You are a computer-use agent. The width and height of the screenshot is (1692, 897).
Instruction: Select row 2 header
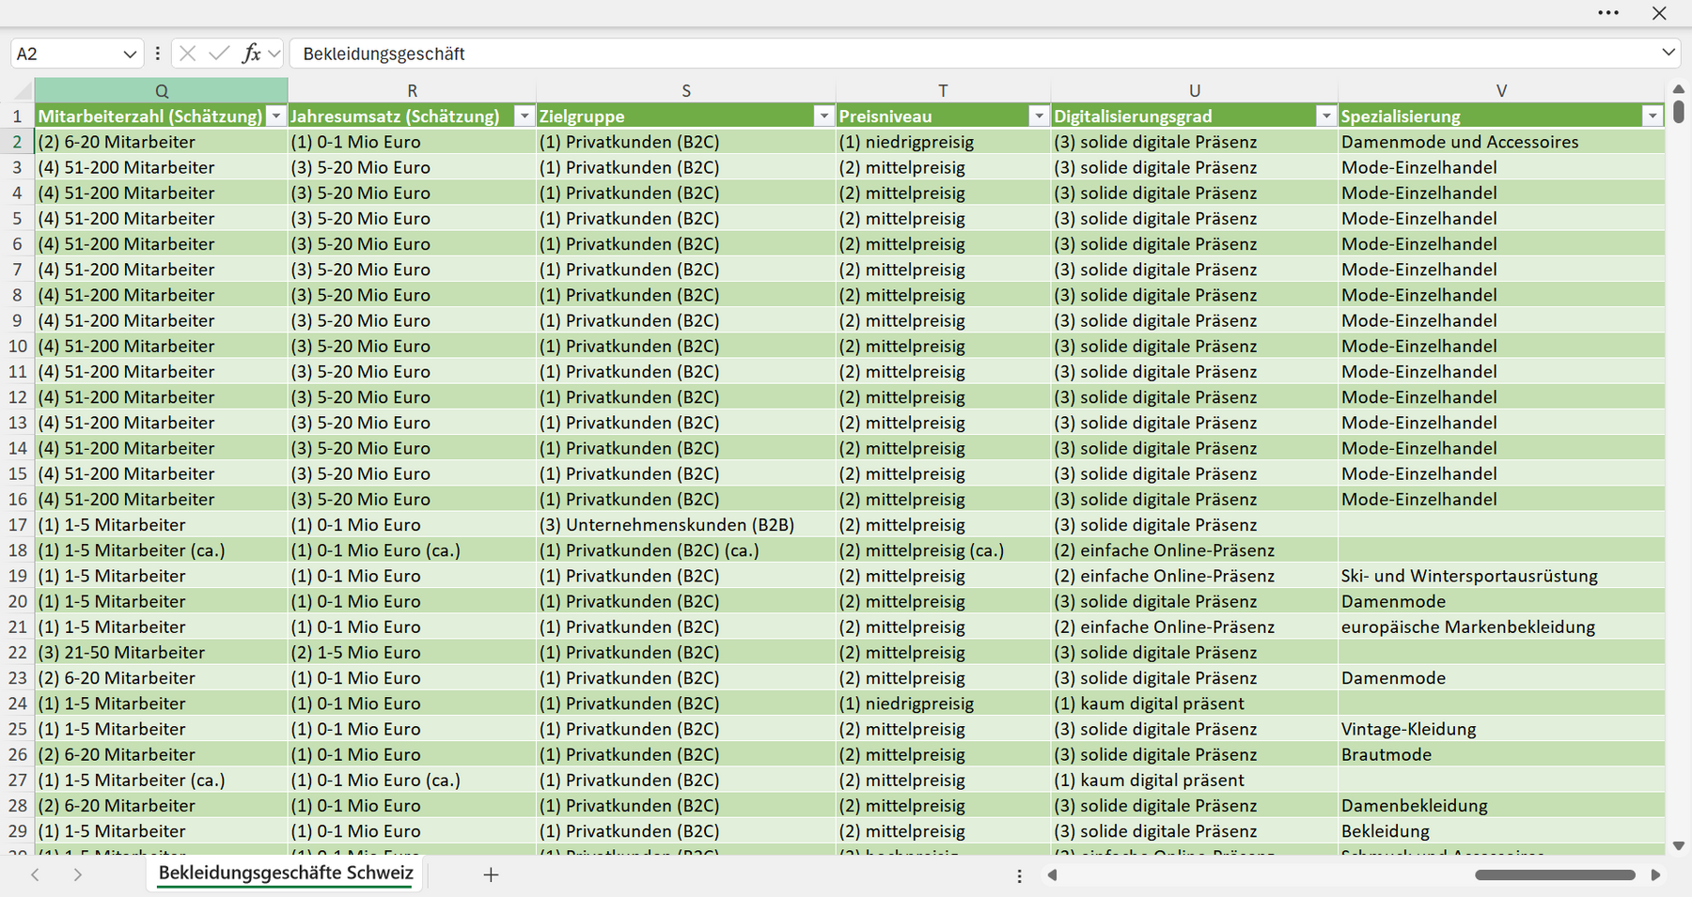tap(17, 142)
